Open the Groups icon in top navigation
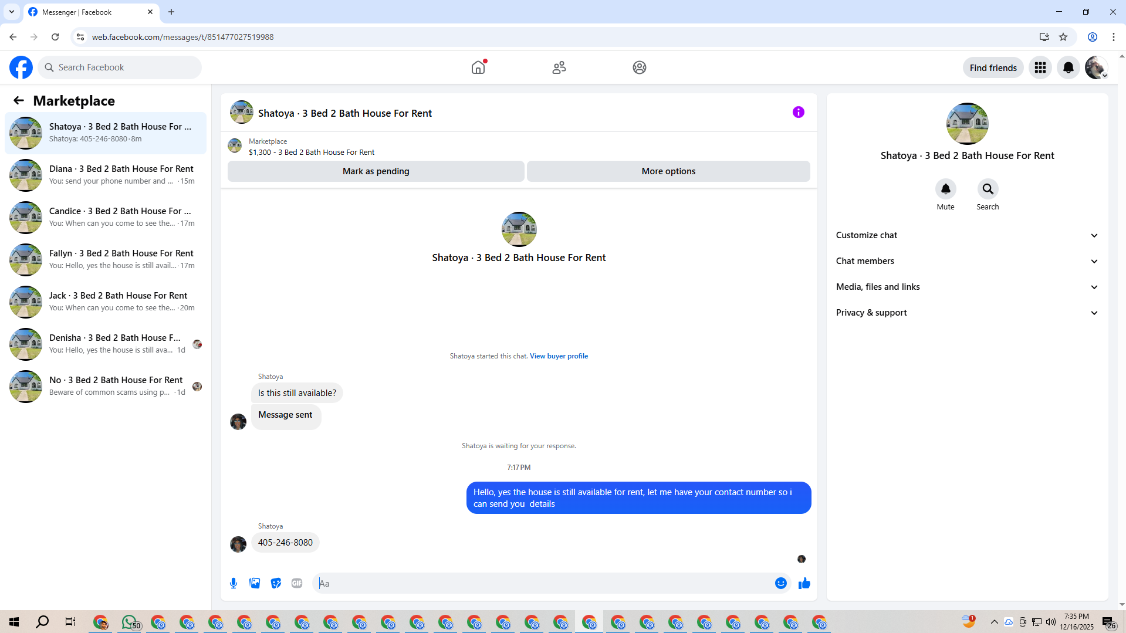 pyautogui.click(x=640, y=67)
